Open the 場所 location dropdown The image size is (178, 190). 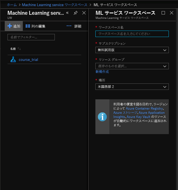(x=132, y=87)
